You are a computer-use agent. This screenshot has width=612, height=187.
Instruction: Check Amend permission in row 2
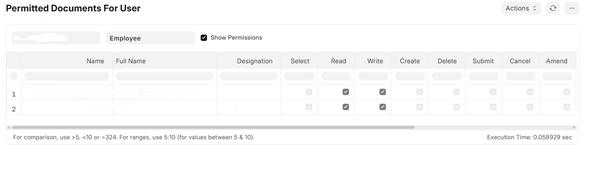point(567,107)
